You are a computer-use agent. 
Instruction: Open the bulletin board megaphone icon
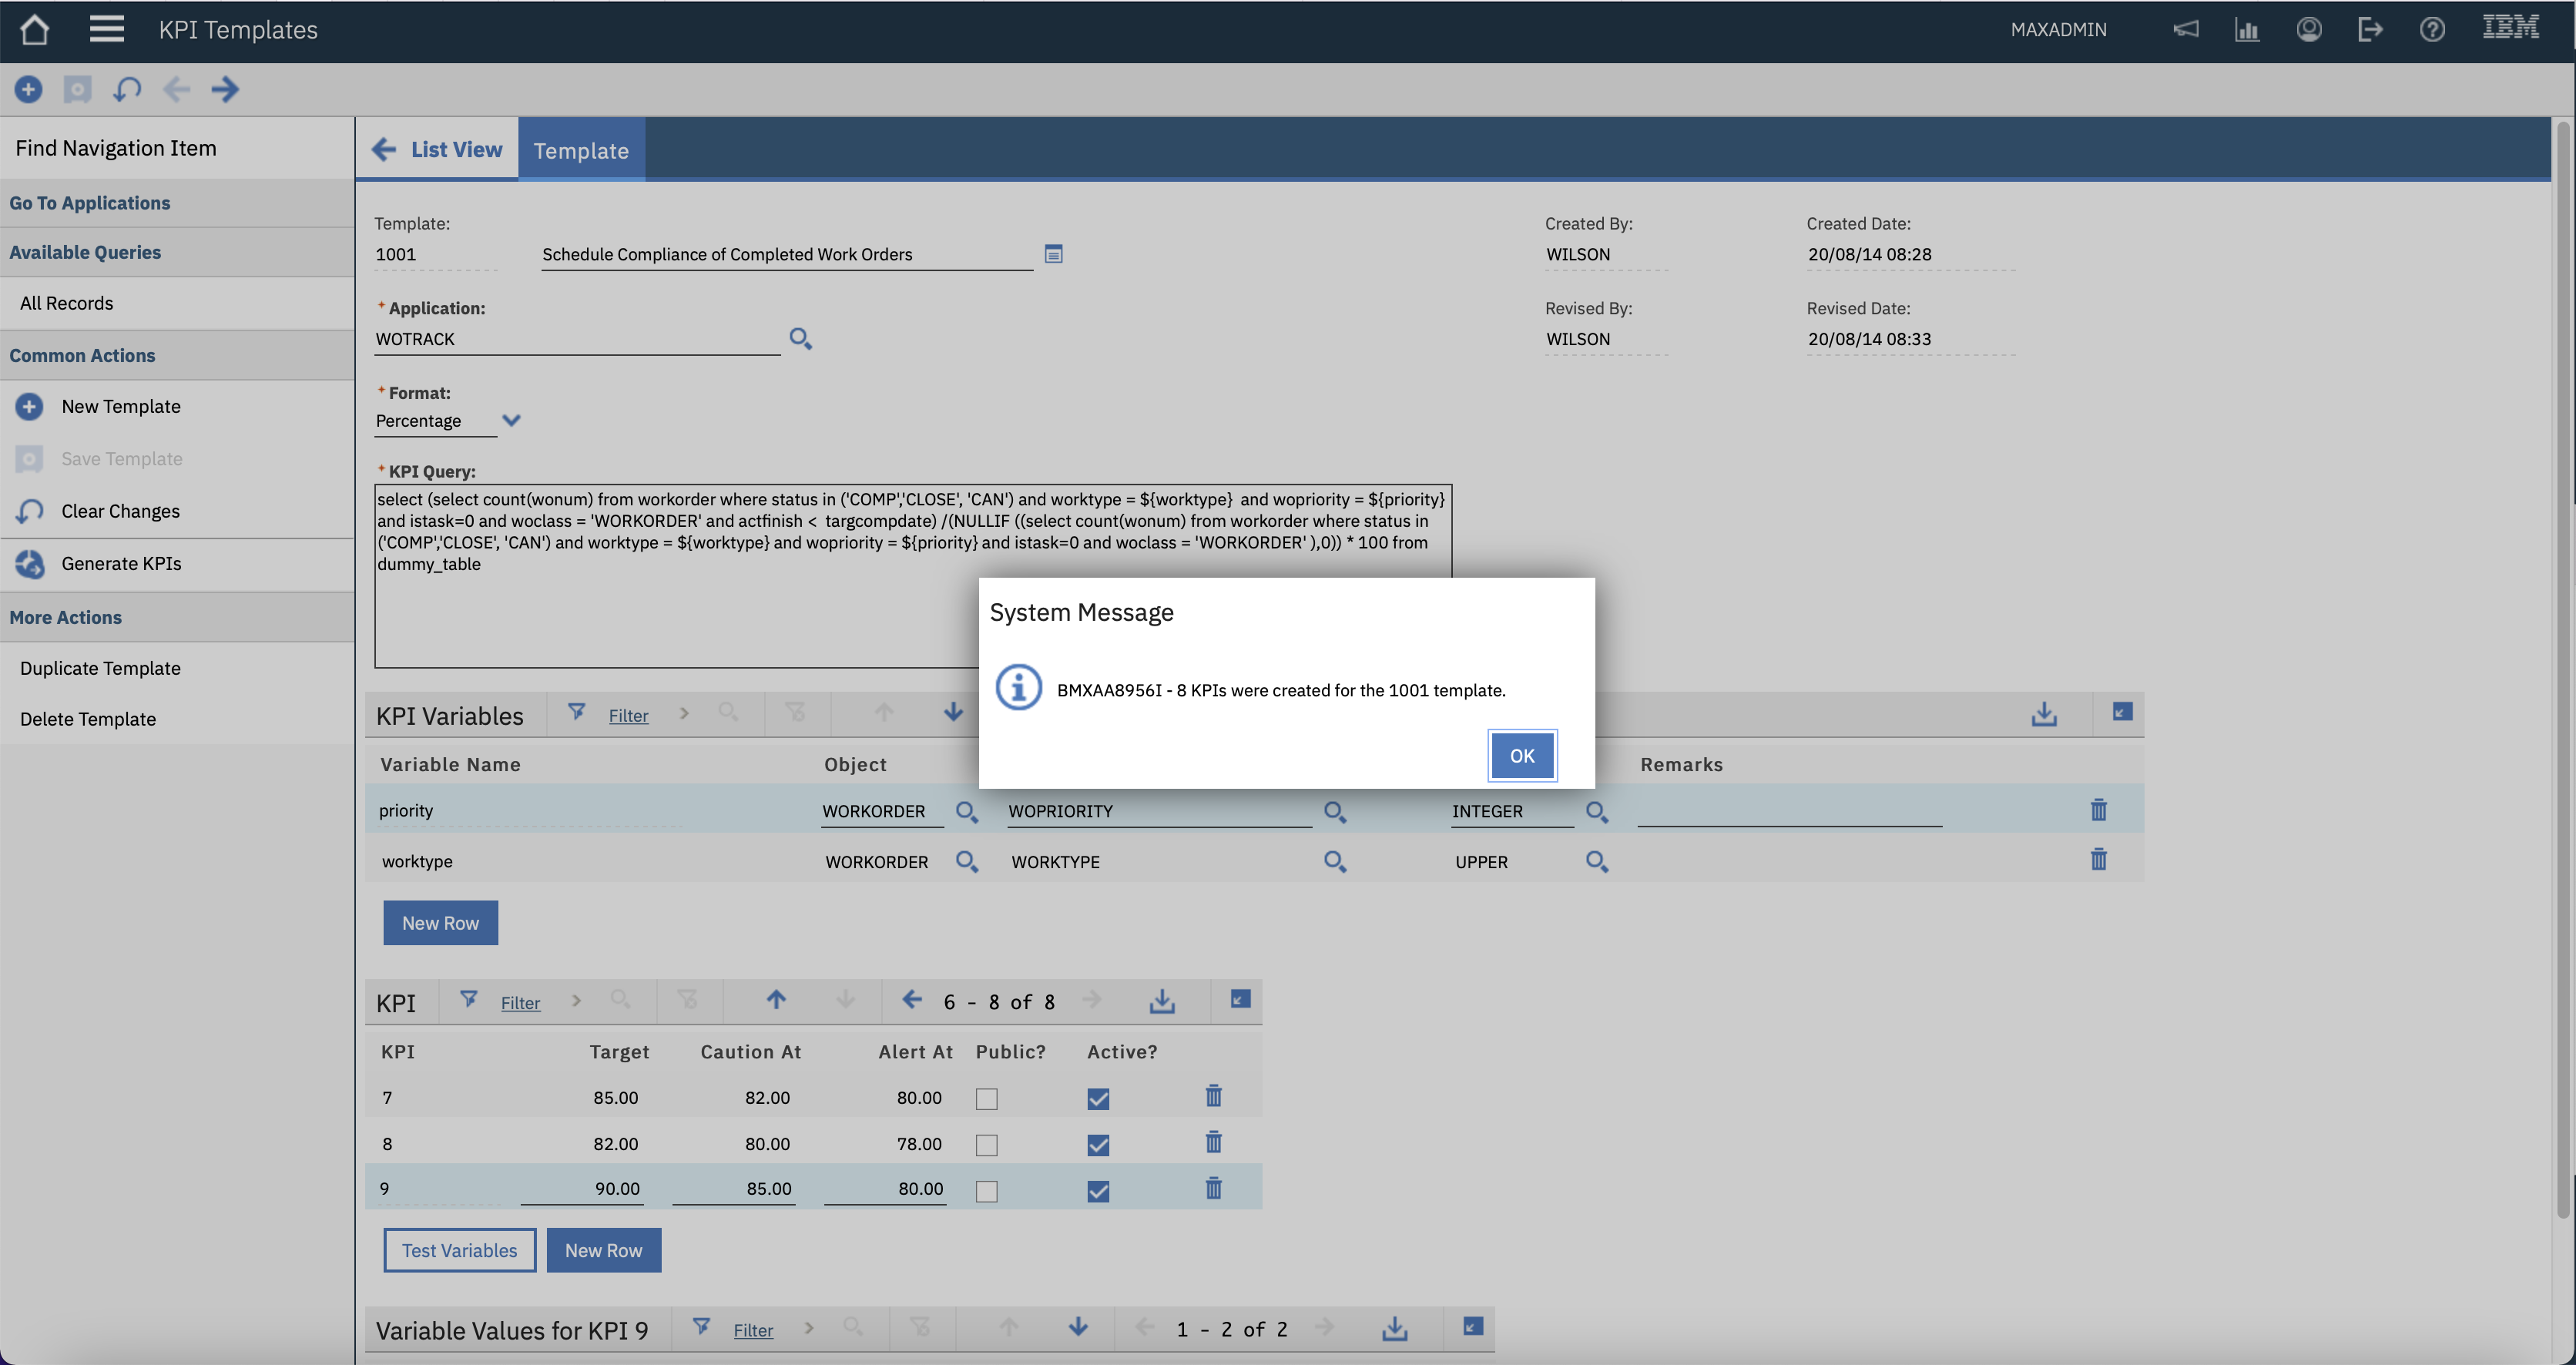2186,29
